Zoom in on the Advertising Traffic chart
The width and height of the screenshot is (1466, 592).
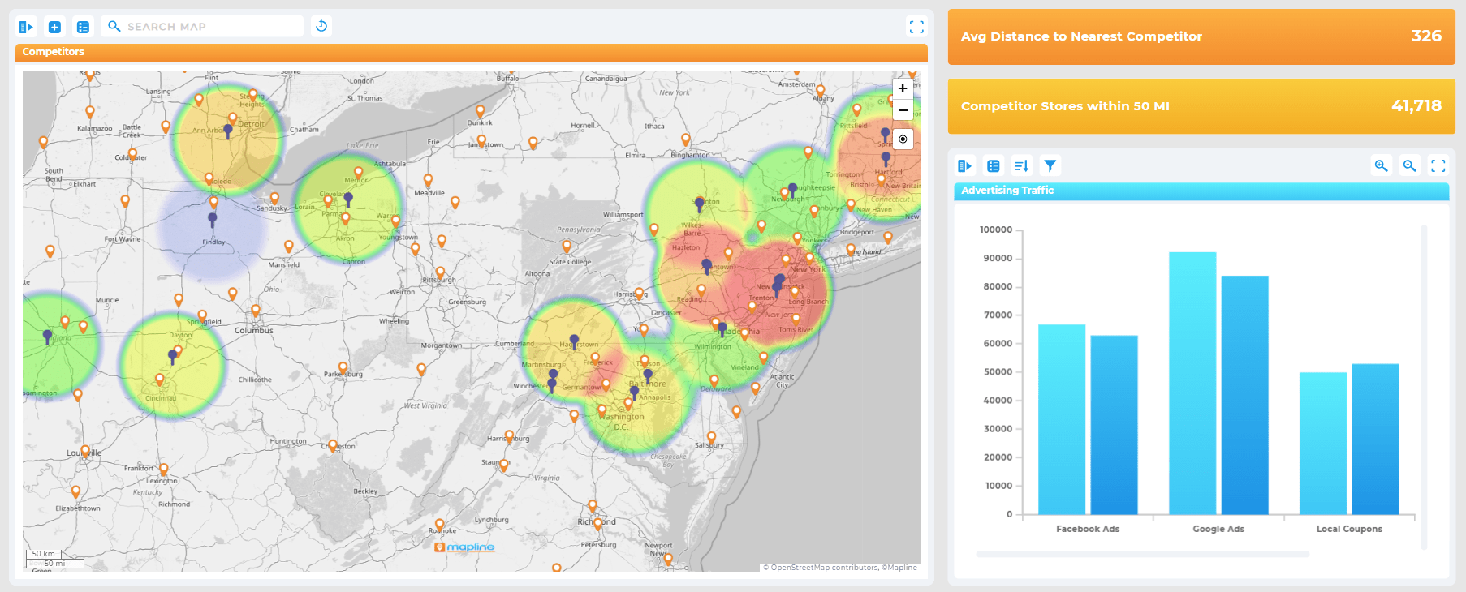pyautogui.click(x=1381, y=166)
